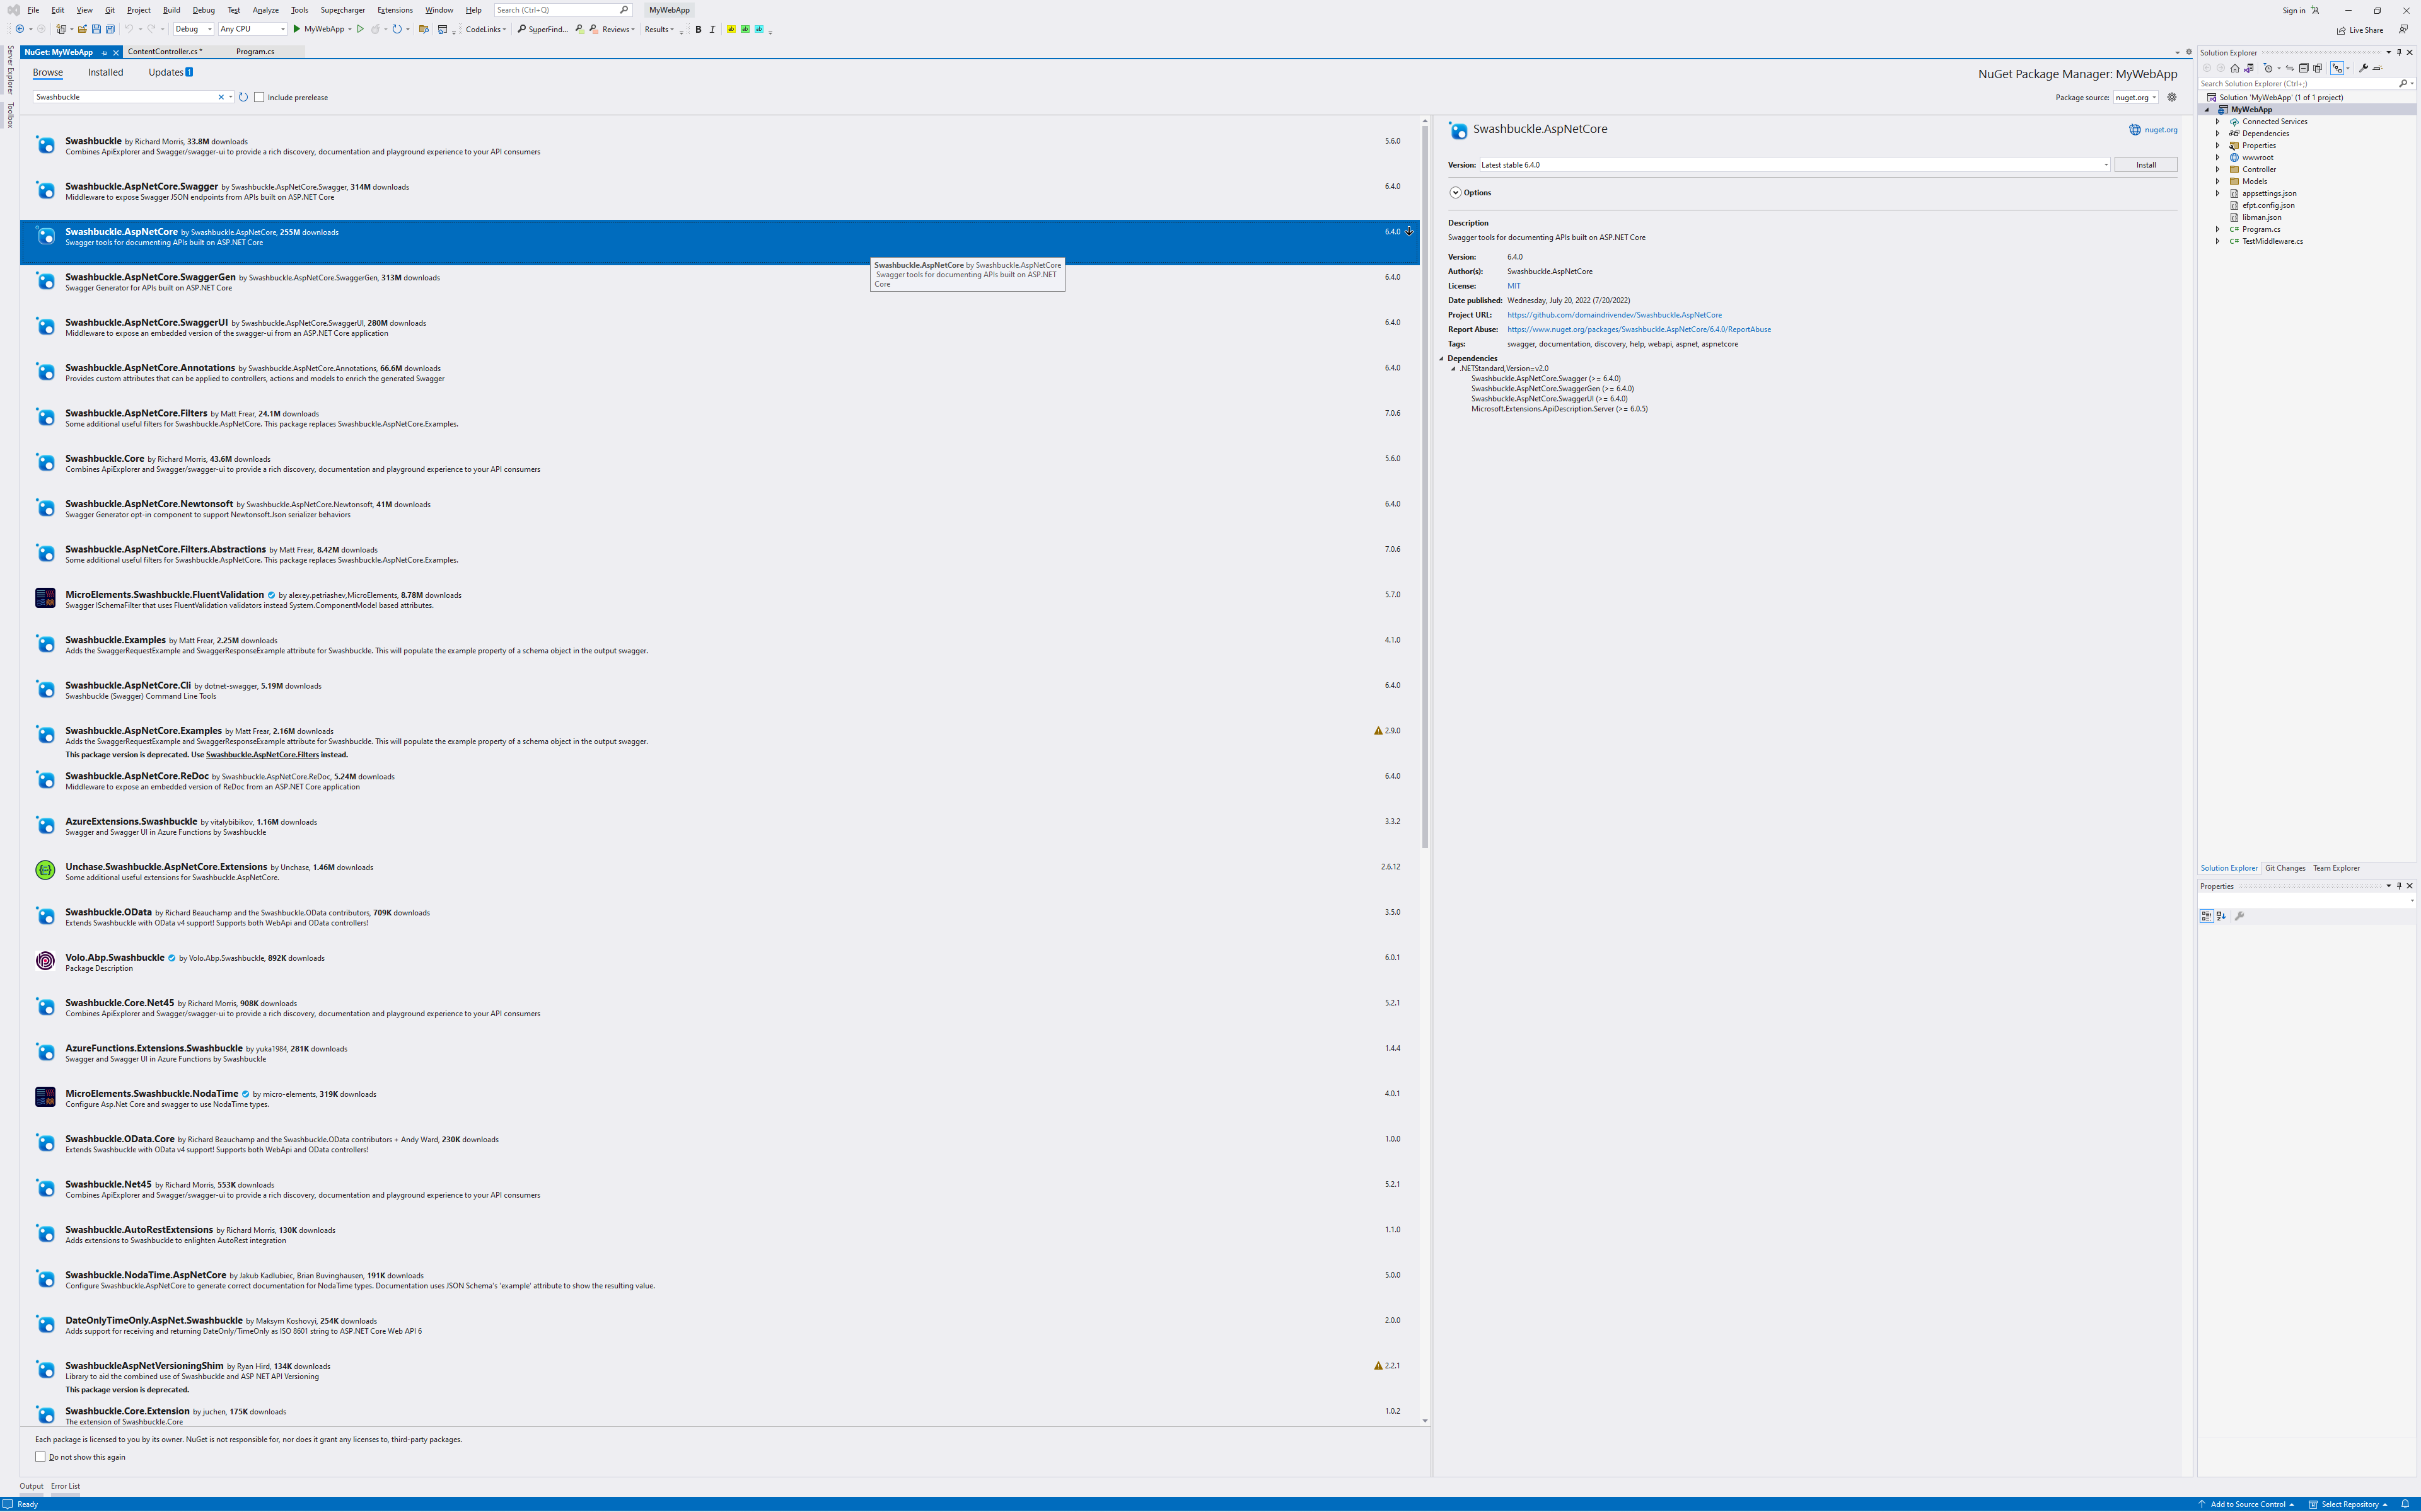This screenshot has height=1512, width=2421.
Task: Refresh the NuGet package search results
Action: [243, 97]
